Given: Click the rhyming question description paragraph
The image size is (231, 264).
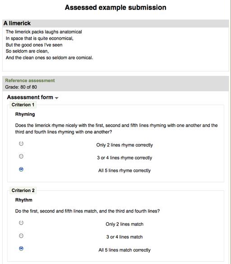Looking at the screenshot, I should tap(116, 129).
